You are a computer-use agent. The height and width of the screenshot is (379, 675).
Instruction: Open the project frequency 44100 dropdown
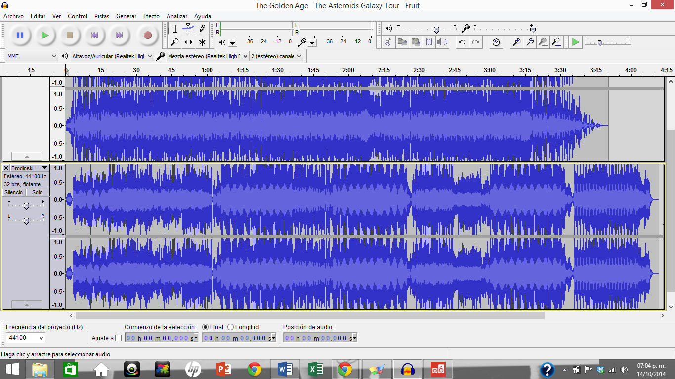tap(26, 338)
